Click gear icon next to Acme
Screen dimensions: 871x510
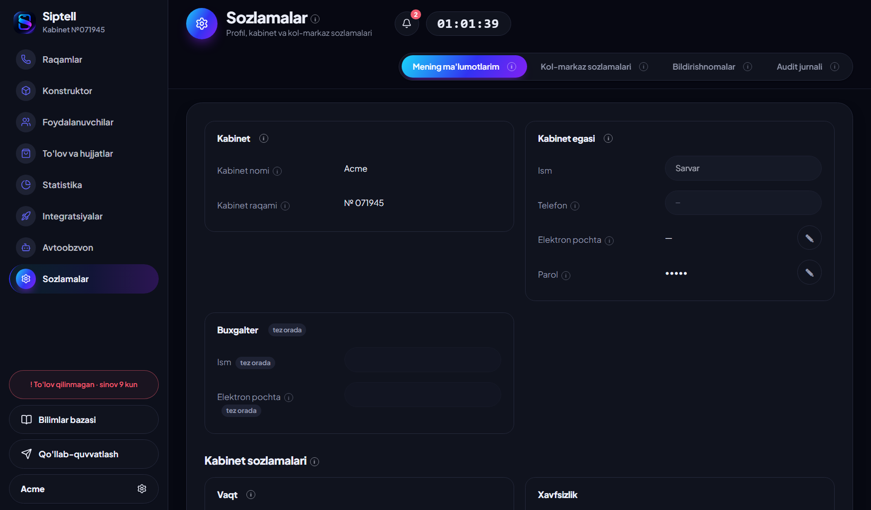142,489
